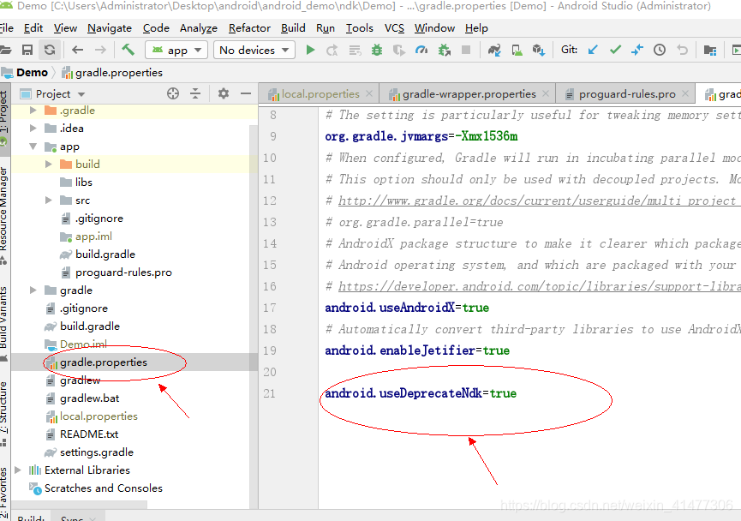Expand External Libraries node
The width and height of the screenshot is (741, 521).
(17, 470)
